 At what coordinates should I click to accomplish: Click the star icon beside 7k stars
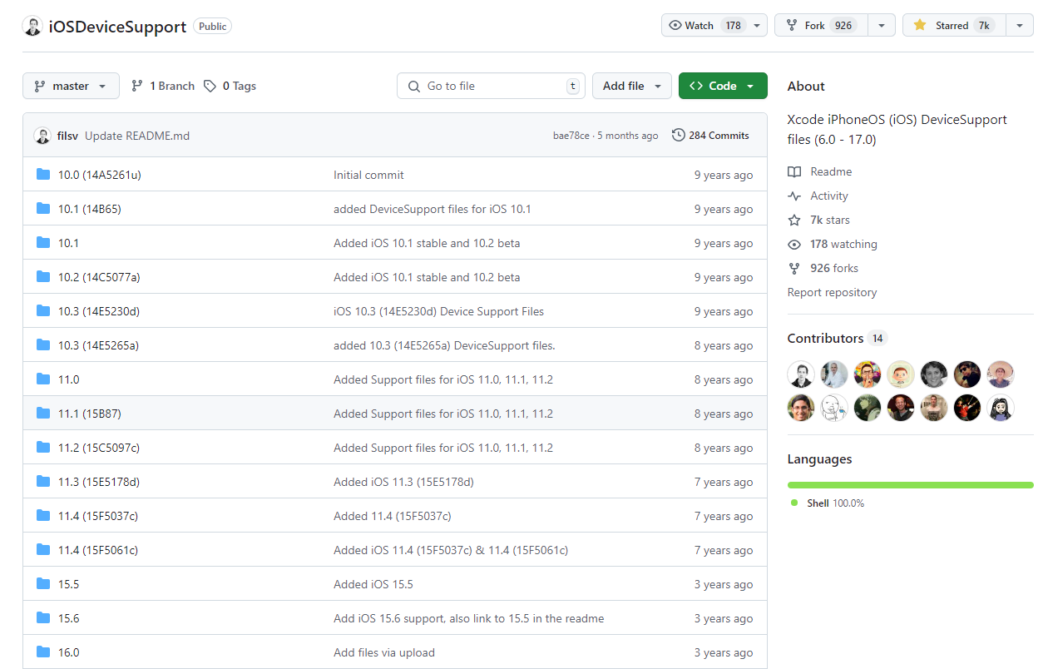(x=794, y=220)
